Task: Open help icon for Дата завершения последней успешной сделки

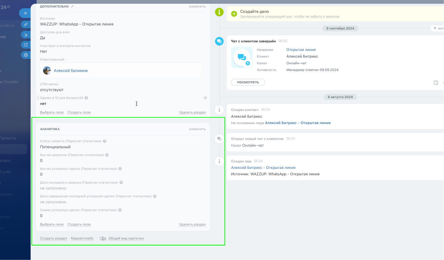Action: click(155, 196)
